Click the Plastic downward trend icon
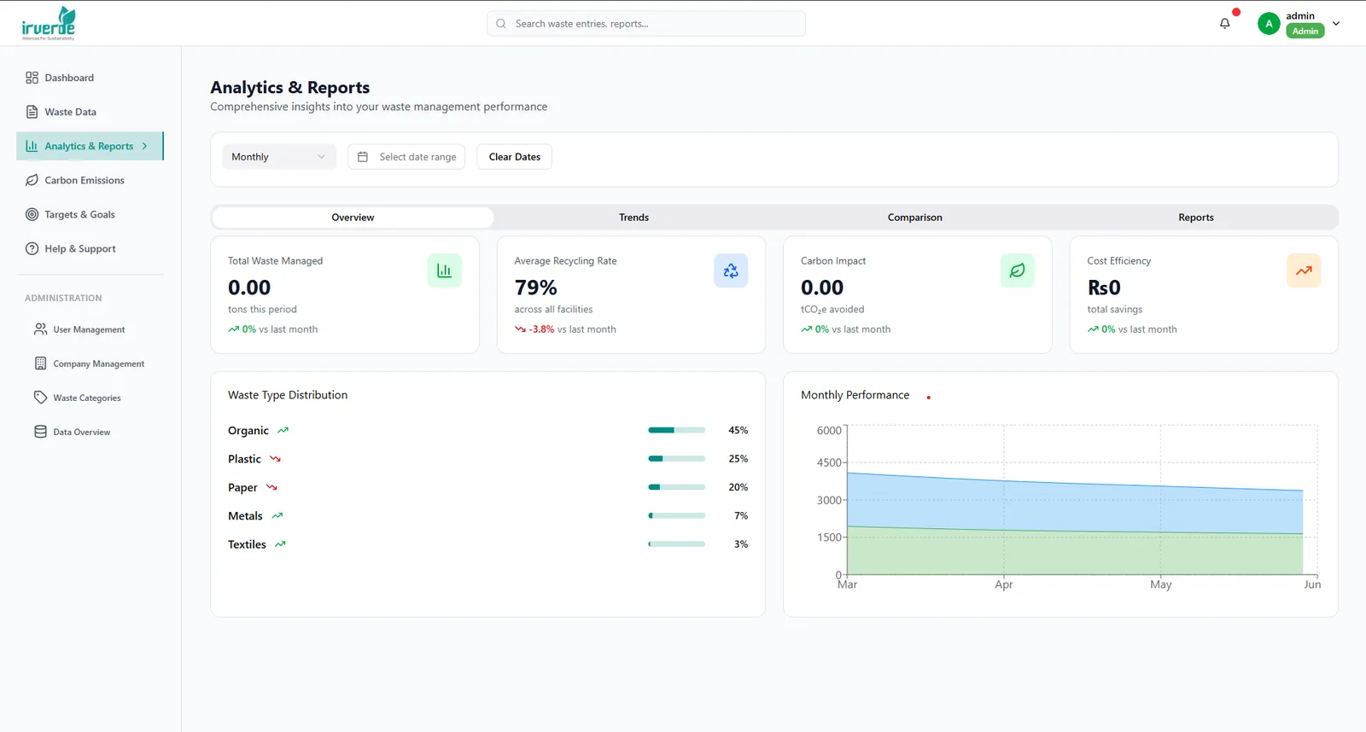 coord(275,459)
